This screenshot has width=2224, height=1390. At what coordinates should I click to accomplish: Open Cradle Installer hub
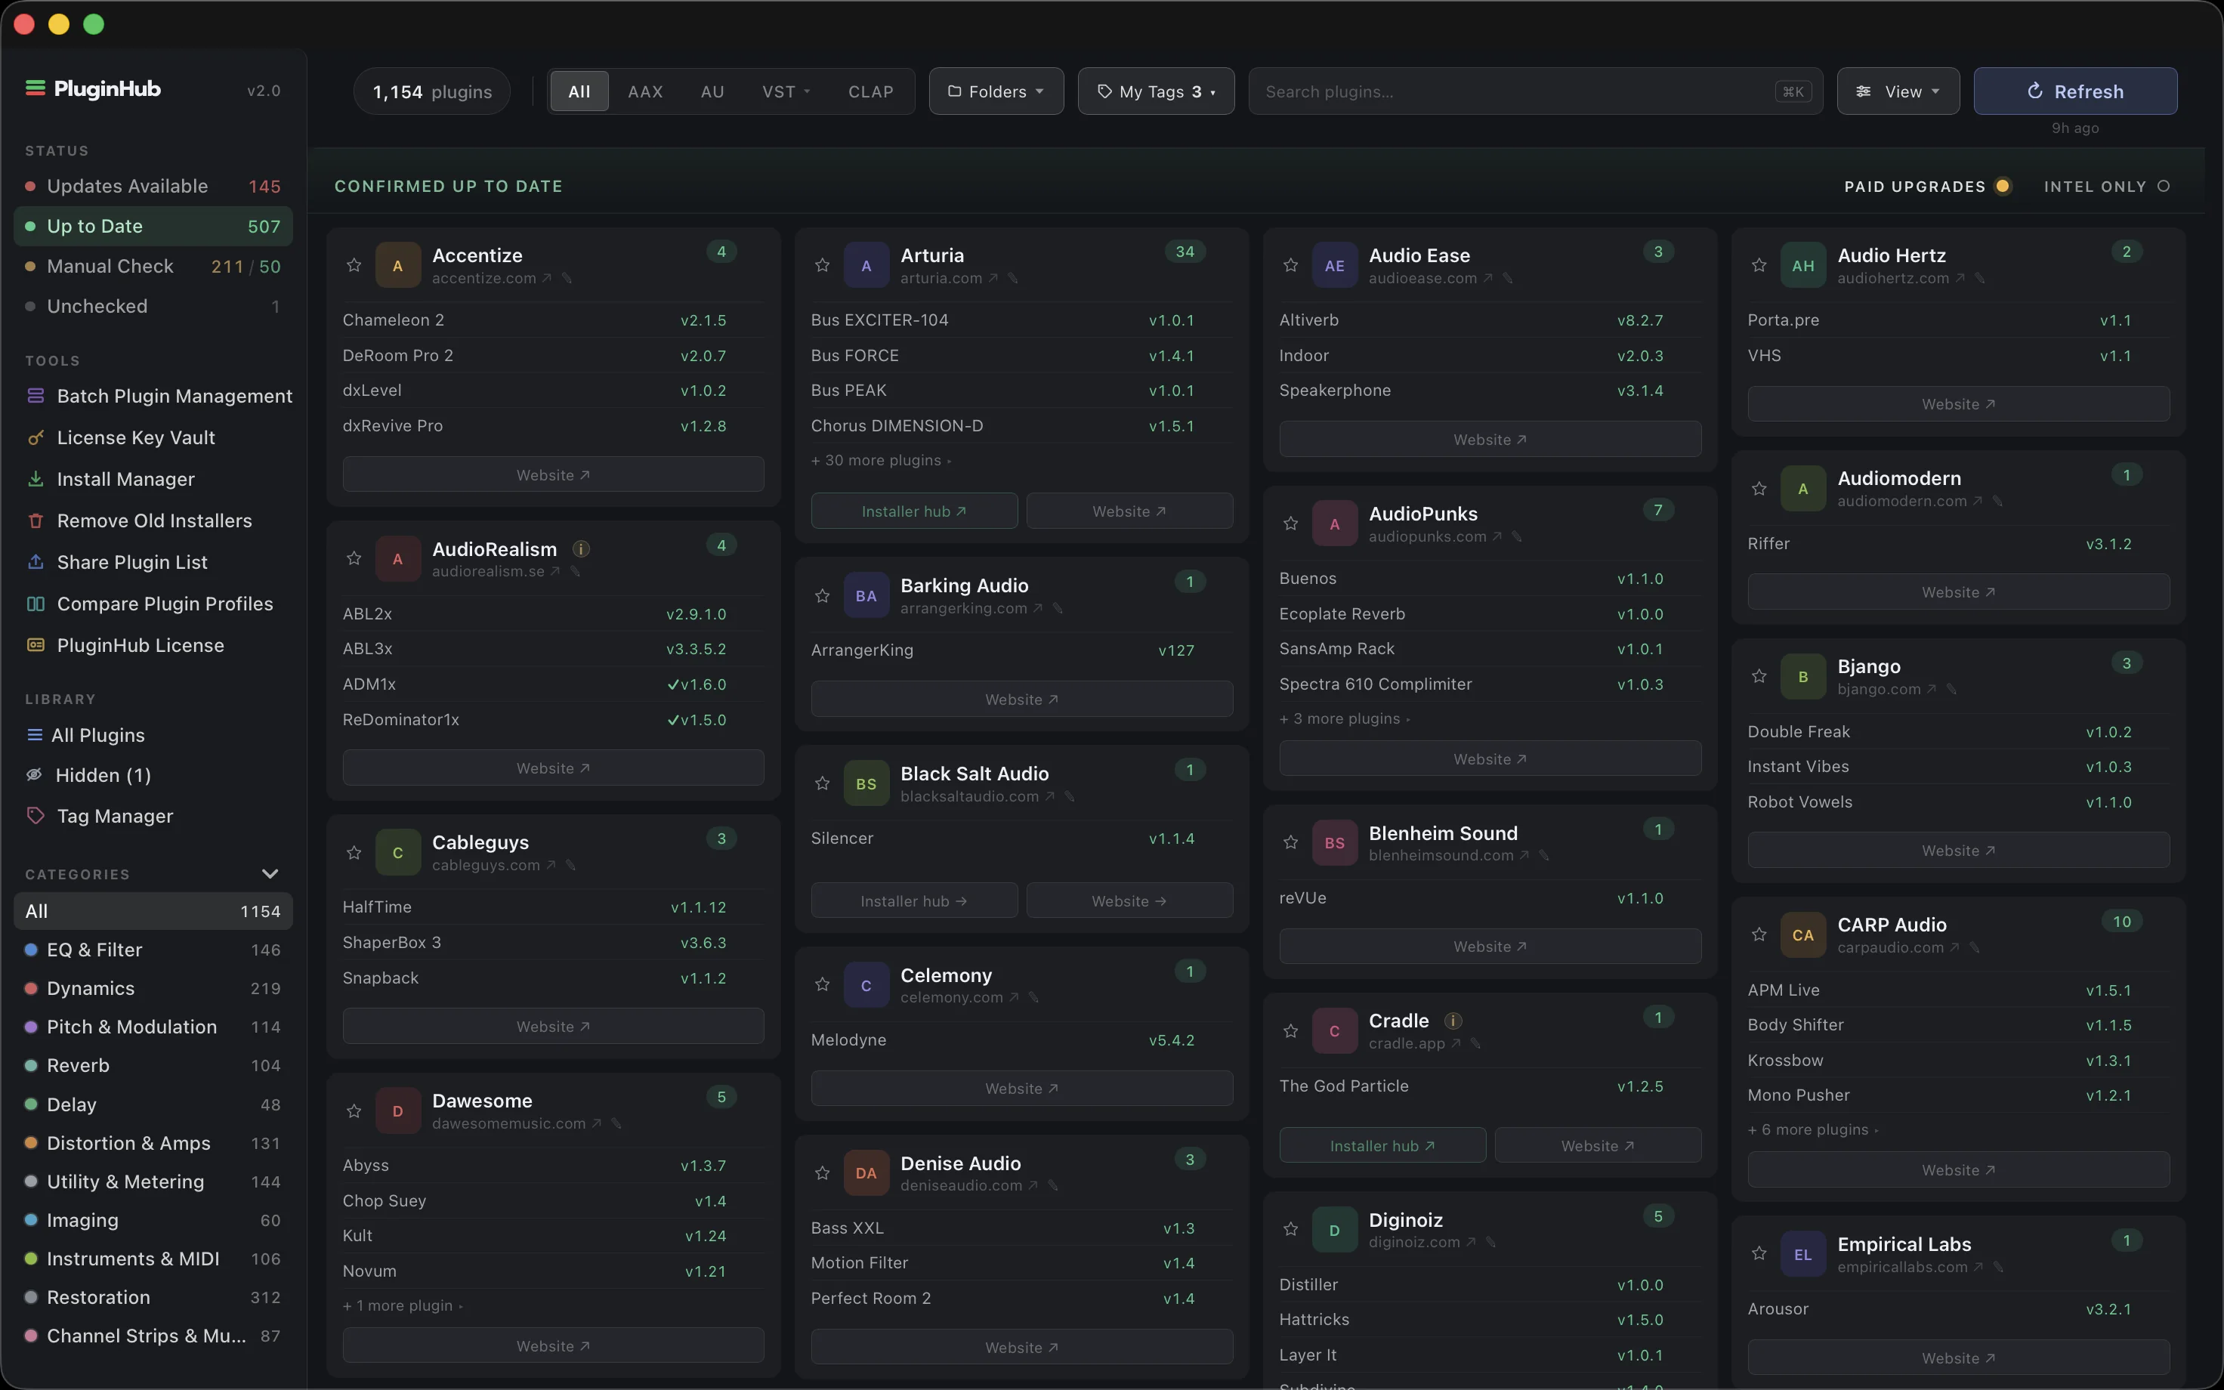coord(1382,1145)
